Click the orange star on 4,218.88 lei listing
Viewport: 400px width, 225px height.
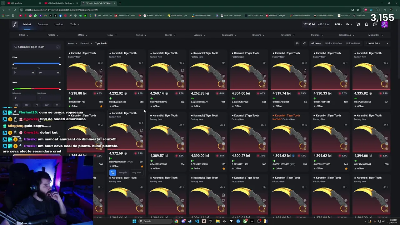tap(101, 106)
